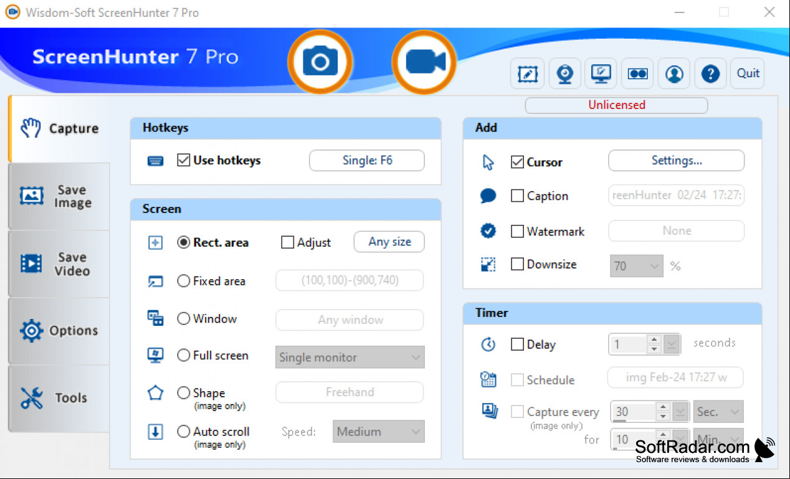Click the Delay clock icon

488,344
